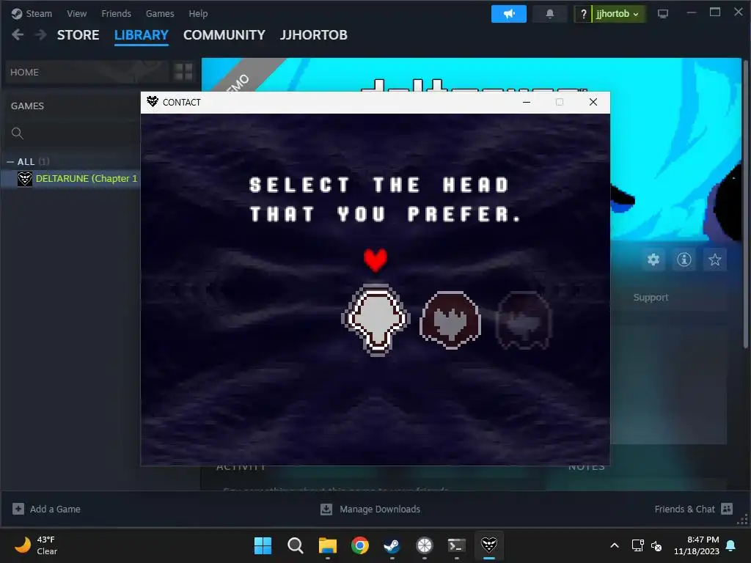Select the faded third head option

tap(524, 320)
